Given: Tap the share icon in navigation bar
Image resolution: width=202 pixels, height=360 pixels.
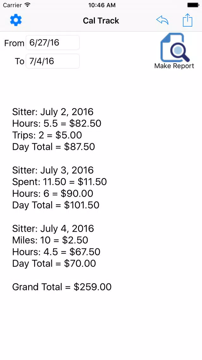Looking at the screenshot, I should [x=187, y=20].
